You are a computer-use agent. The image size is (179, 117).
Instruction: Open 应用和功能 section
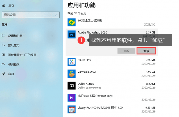tap(15, 36)
